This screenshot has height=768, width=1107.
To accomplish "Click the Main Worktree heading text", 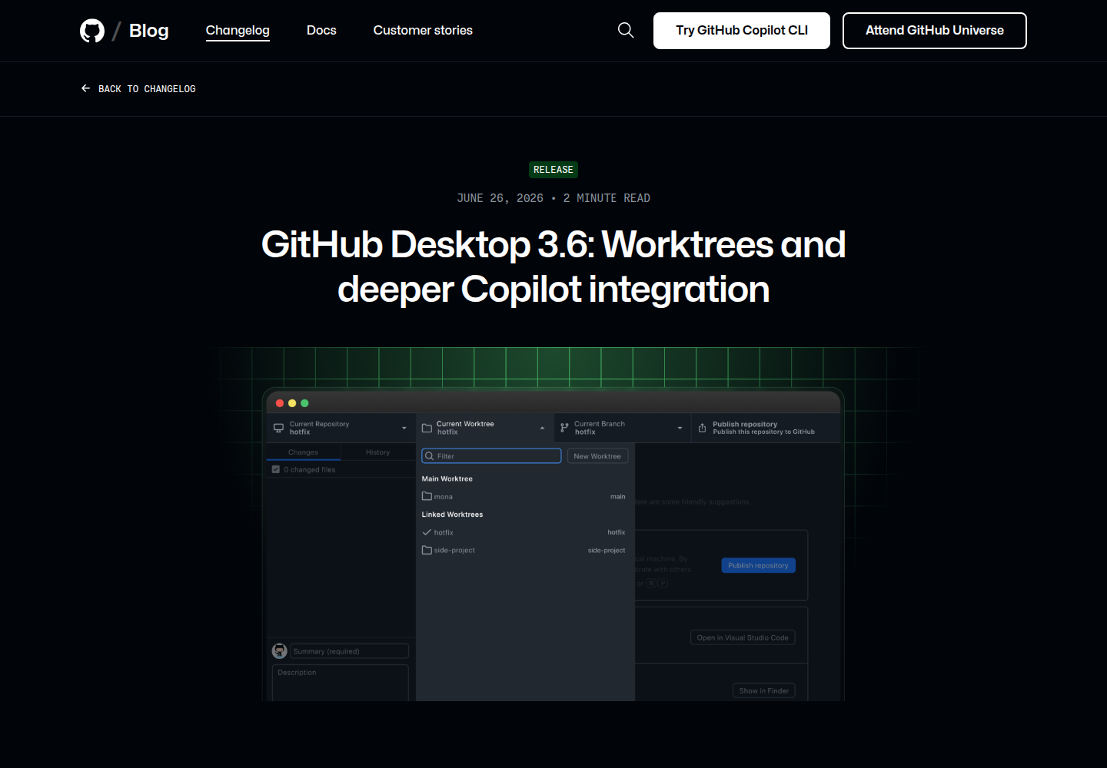I will 447,478.
